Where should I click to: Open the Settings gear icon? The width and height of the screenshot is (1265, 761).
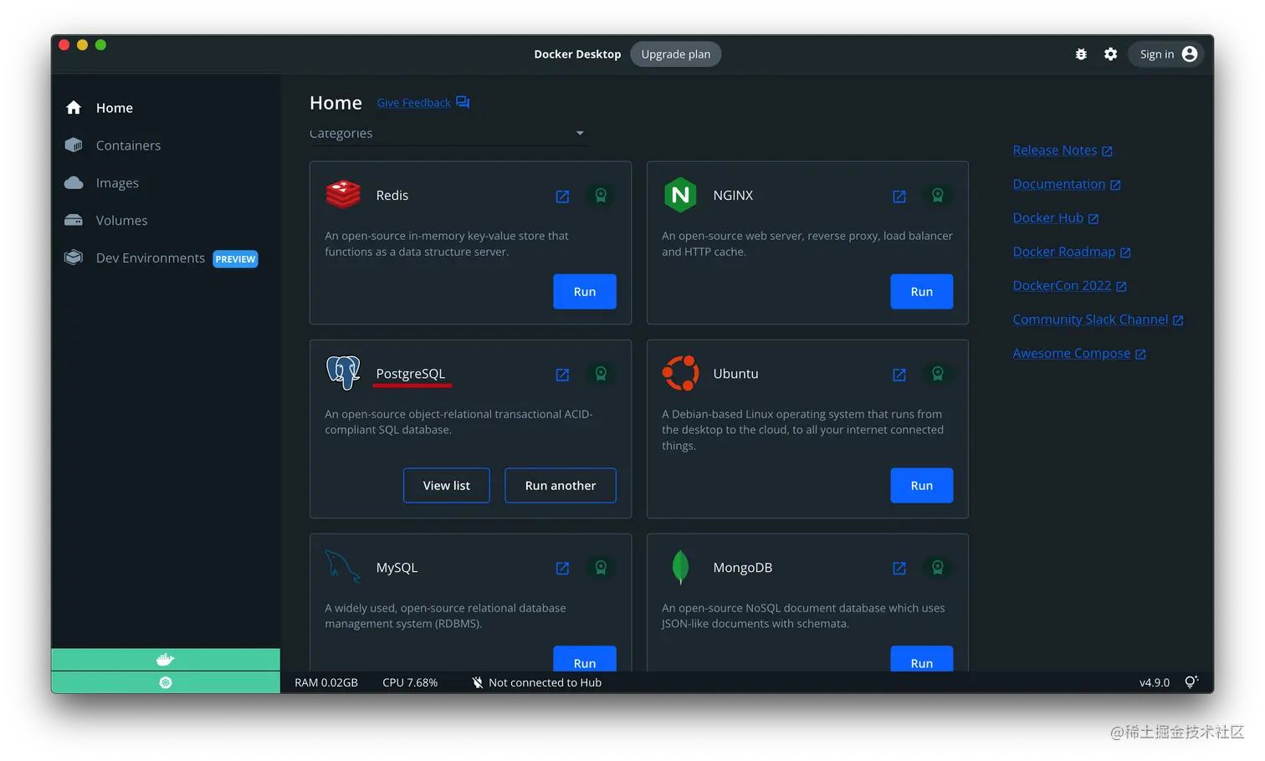point(1110,54)
